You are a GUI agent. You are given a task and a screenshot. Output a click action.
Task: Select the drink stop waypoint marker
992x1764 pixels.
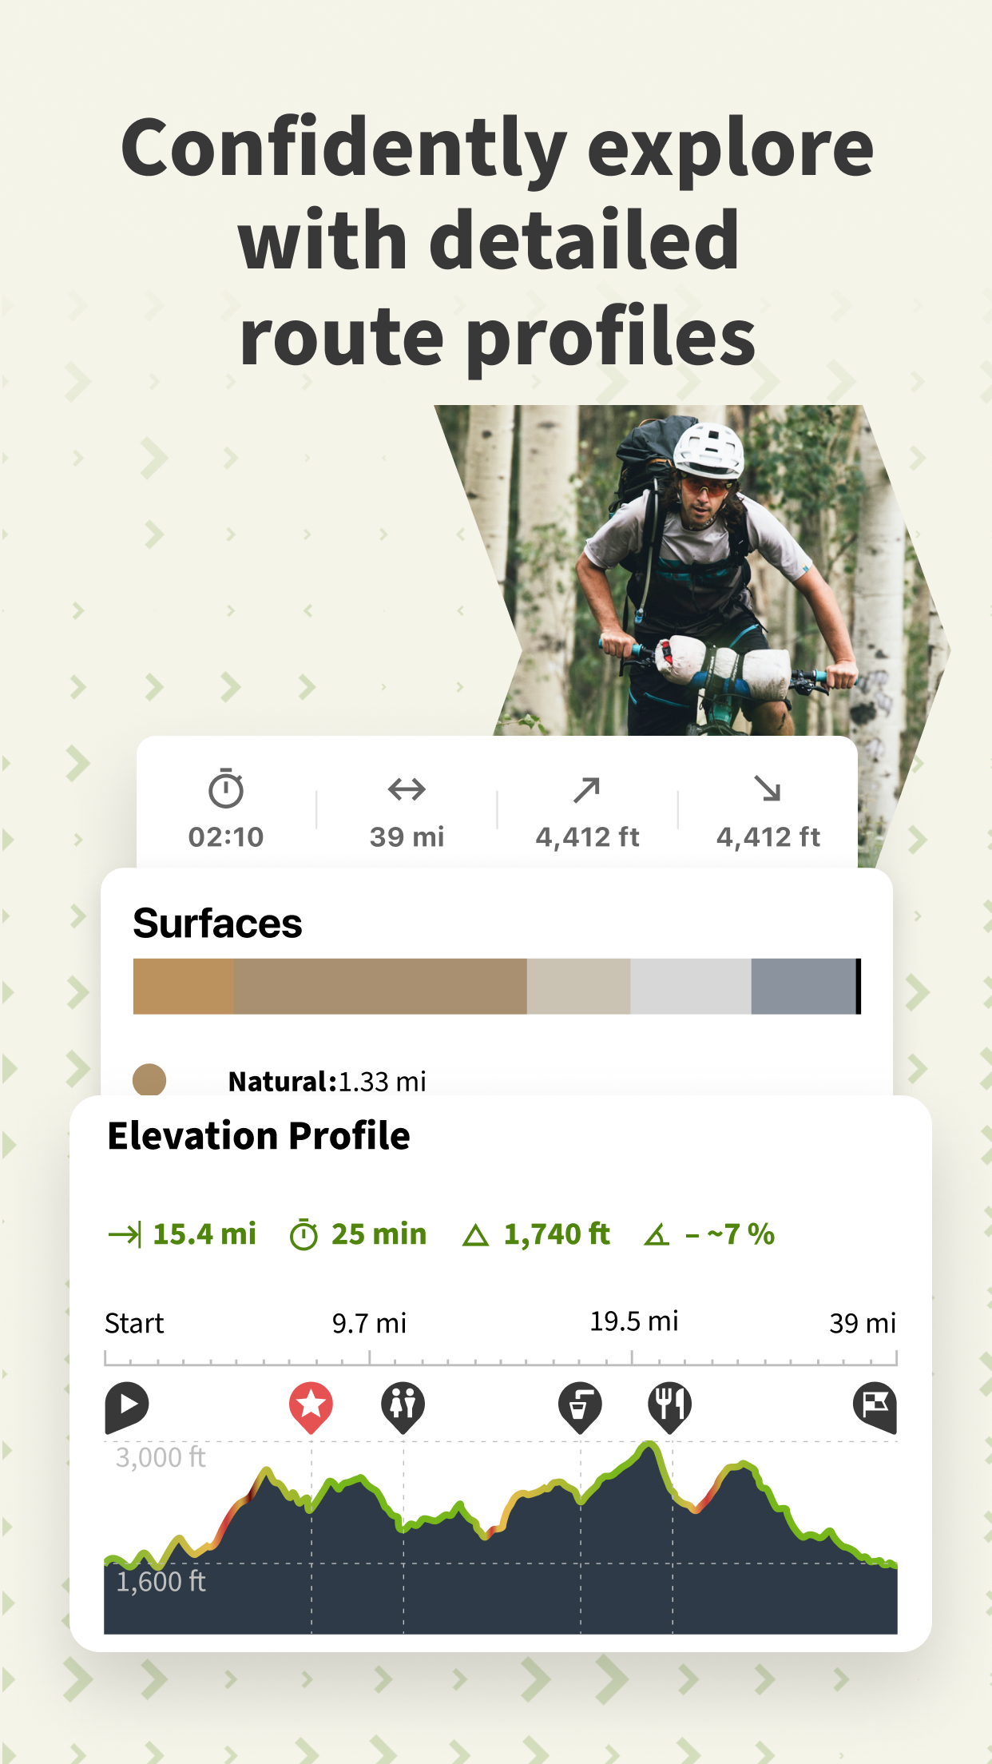[580, 1404]
